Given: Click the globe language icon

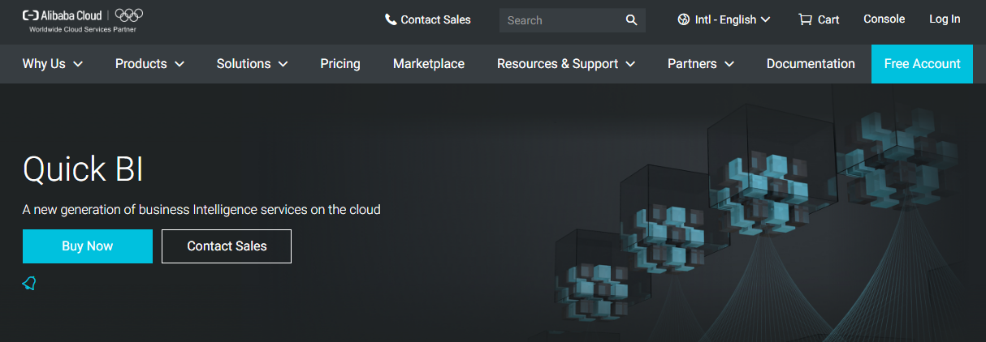Looking at the screenshot, I should (x=684, y=19).
